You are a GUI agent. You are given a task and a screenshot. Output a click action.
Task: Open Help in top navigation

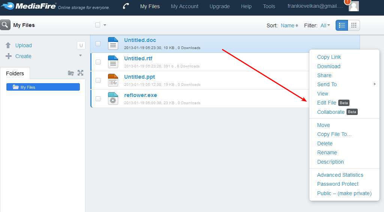coord(246,6)
